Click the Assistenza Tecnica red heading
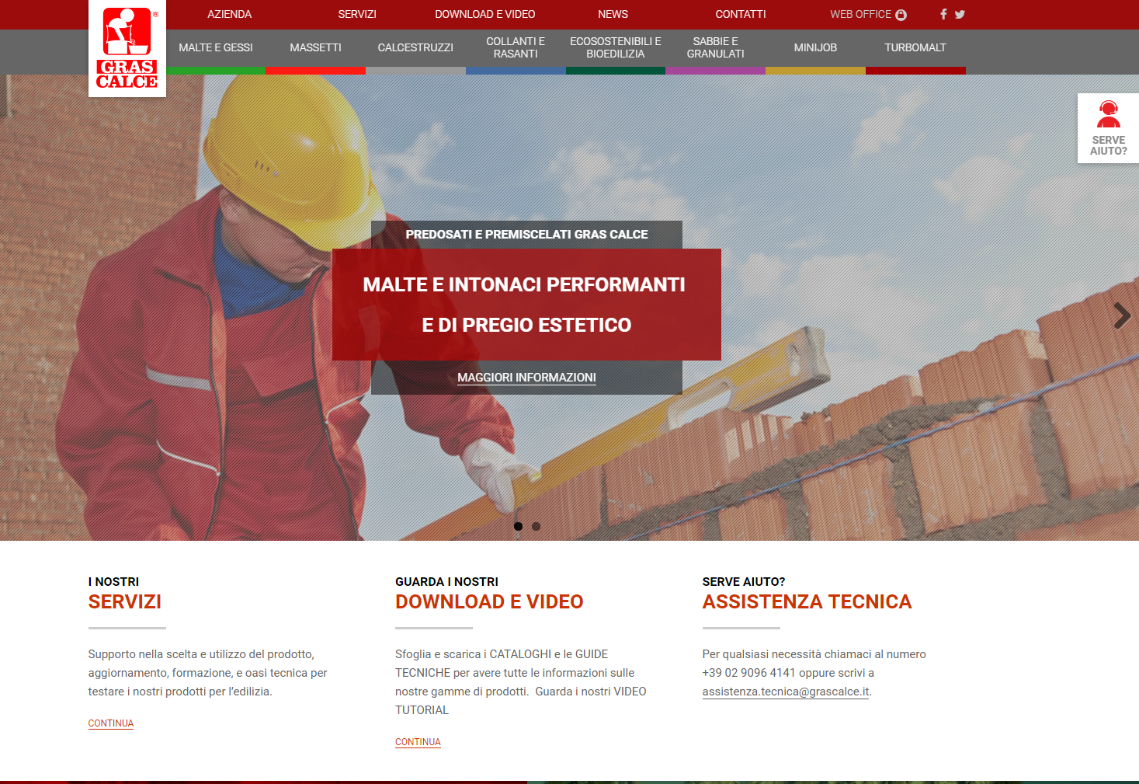 coord(807,602)
